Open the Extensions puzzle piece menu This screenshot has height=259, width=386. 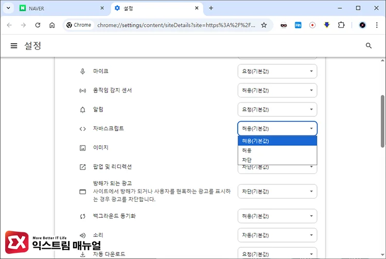[x=341, y=25]
